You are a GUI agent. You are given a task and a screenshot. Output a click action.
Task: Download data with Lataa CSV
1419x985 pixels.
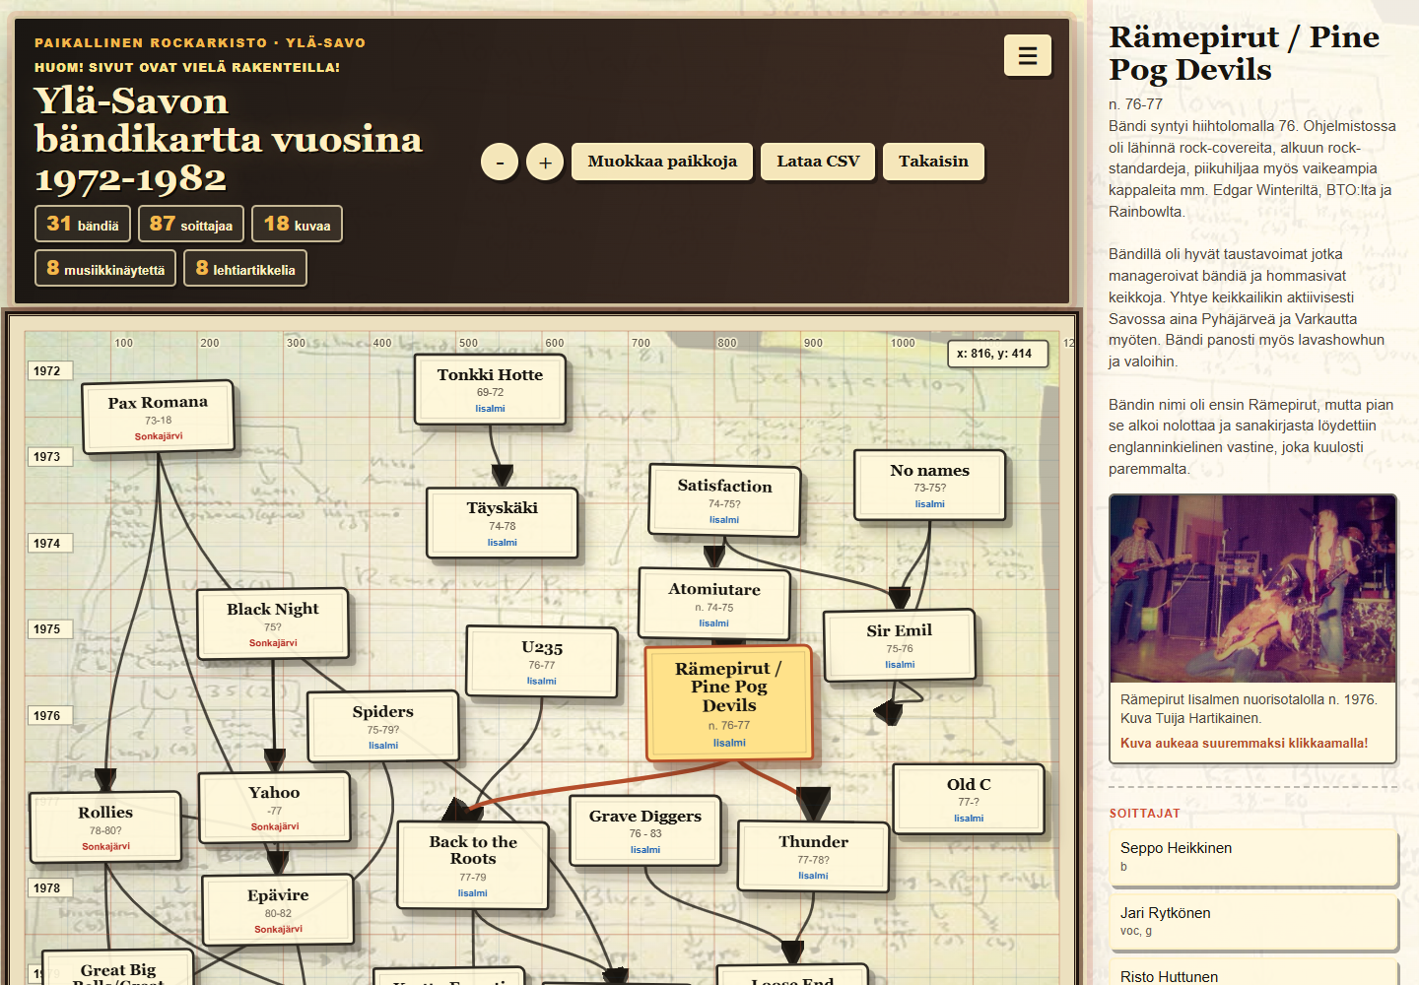[818, 162]
